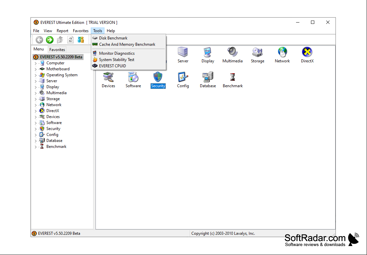Expand the Network tree node

point(35,105)
